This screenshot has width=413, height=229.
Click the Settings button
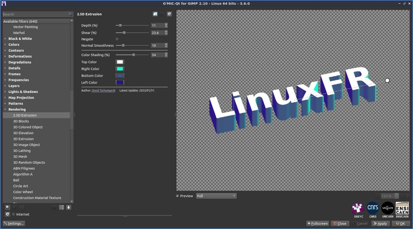click(x=14, y=224)
